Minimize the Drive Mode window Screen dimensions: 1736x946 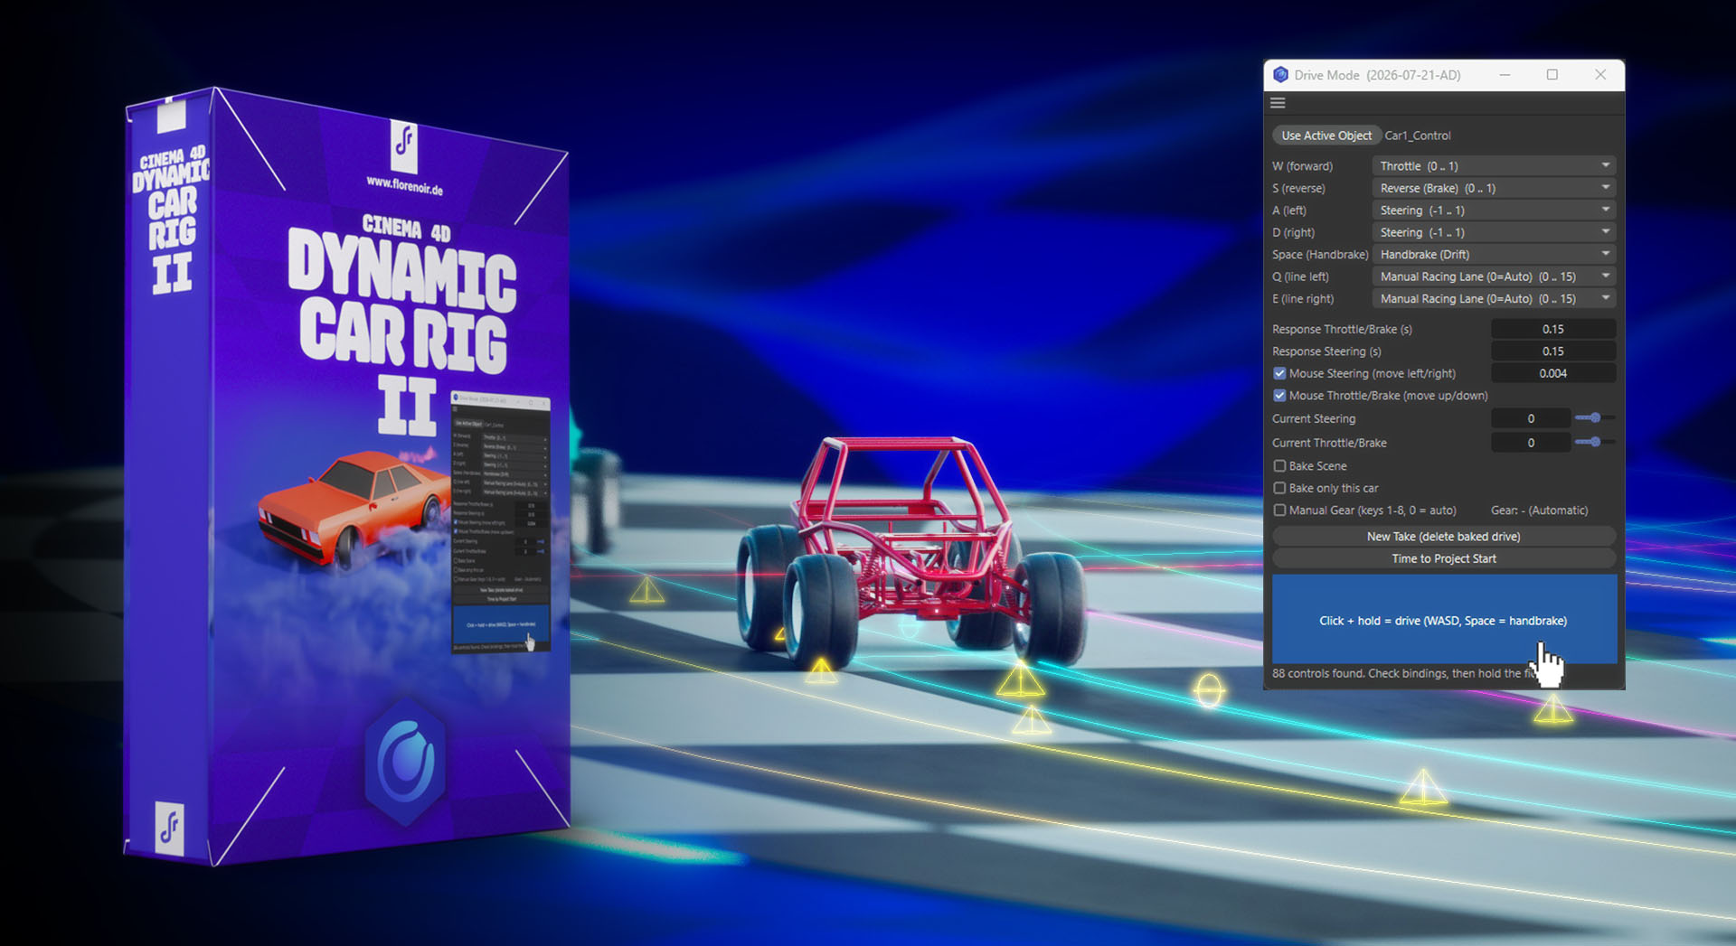point(1505,75)
